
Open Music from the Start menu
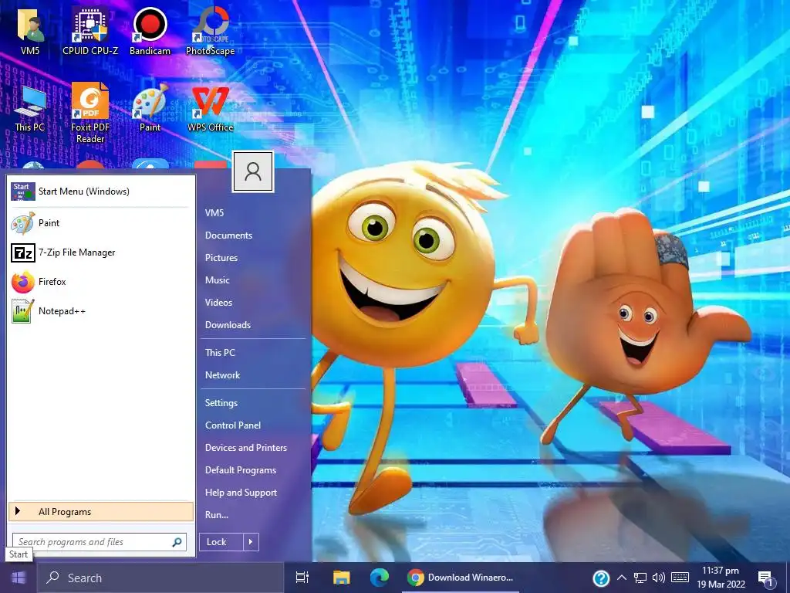pos(217,280)
